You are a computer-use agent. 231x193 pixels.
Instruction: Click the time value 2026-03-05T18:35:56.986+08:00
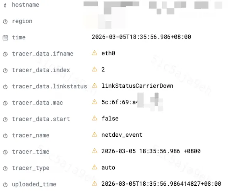coord(141,37)
